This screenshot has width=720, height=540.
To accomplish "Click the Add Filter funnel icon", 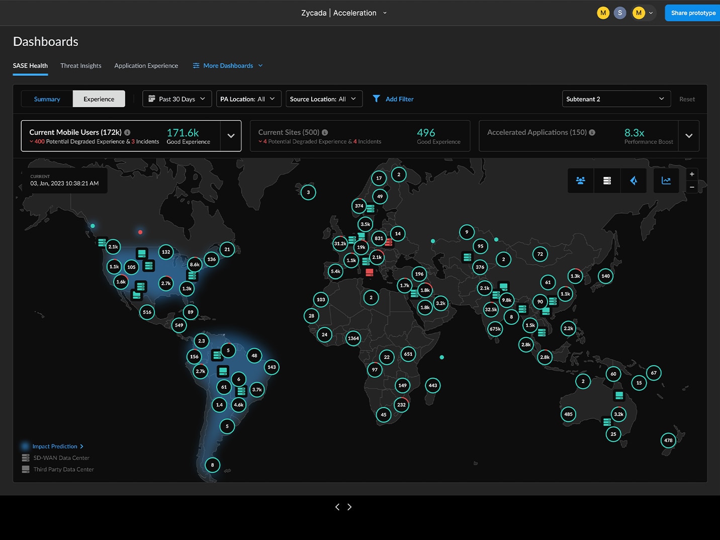I will pos(376,99).
